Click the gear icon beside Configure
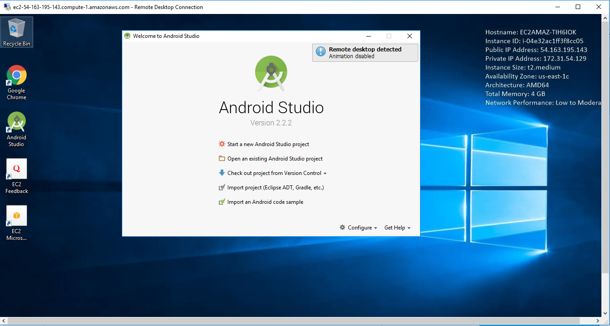The image size is (610, 326). tap(342, 228)
